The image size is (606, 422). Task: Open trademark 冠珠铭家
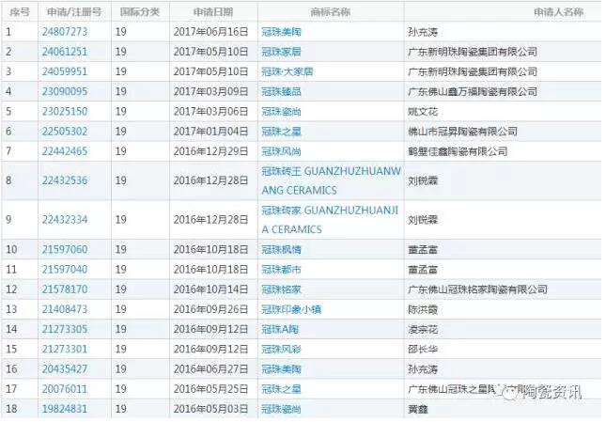click(x=281, y=289)
